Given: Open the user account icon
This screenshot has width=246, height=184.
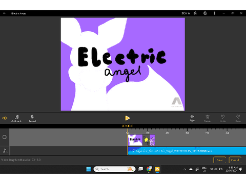Looking at the screenshot, I should pos(195,13).
